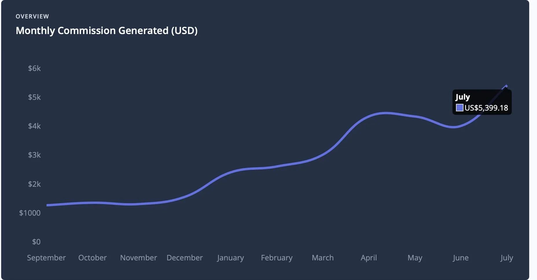
Task: Click the April x-axis label
Action: coord(369,257)
